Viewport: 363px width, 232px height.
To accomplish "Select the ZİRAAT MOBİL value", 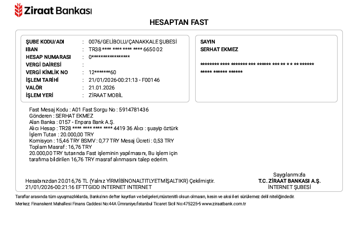I will (x=105, y=95).
